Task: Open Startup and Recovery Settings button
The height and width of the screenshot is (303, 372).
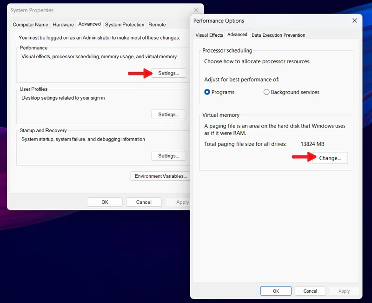Action: [168, 156]
